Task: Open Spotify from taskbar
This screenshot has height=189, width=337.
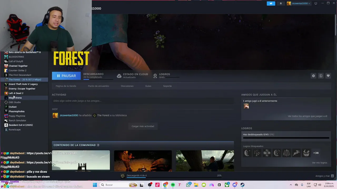Action: (x=173, y=185)
